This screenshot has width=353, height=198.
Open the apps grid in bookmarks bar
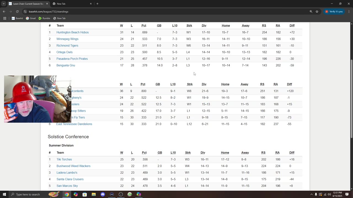[5, 18]
